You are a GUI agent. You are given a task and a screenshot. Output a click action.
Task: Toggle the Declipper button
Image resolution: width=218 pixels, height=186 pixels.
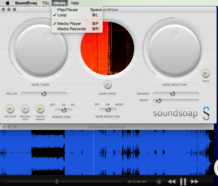pyautogui.click(x=10, y=109)
